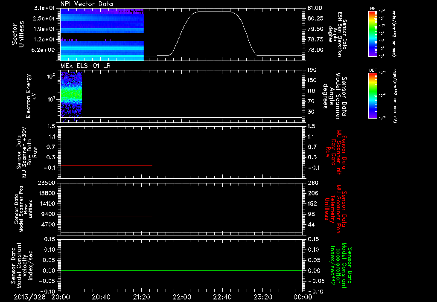Click the red line in +30V panel

point(106,165)
